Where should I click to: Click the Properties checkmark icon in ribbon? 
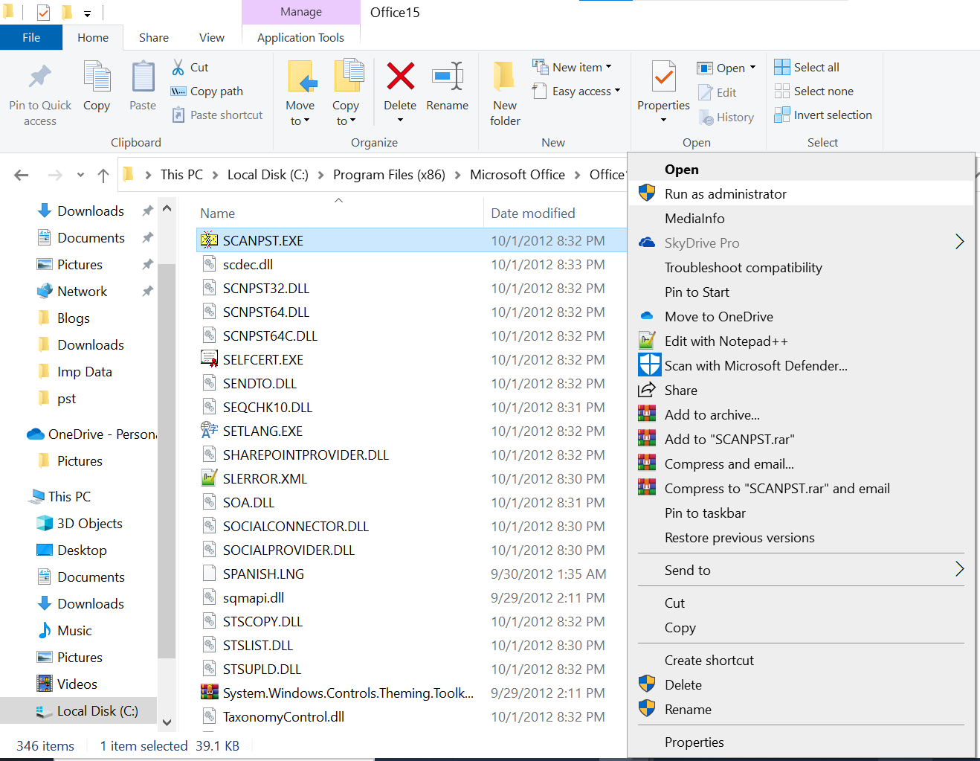point(663,77)
